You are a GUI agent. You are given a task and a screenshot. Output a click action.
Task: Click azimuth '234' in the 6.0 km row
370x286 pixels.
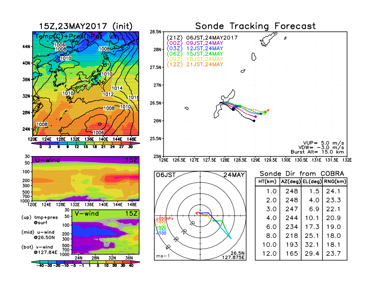[x=292, y=227]
